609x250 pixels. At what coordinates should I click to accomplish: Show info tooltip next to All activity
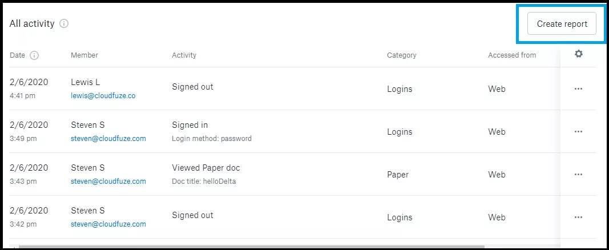coord(64,23)
